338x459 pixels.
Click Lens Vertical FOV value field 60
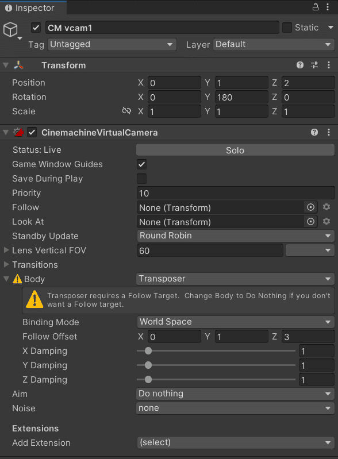click(210, 250)
